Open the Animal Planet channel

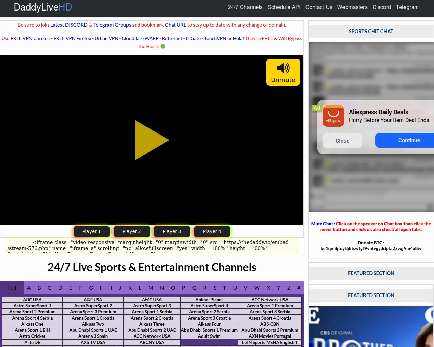click(209, 300)
